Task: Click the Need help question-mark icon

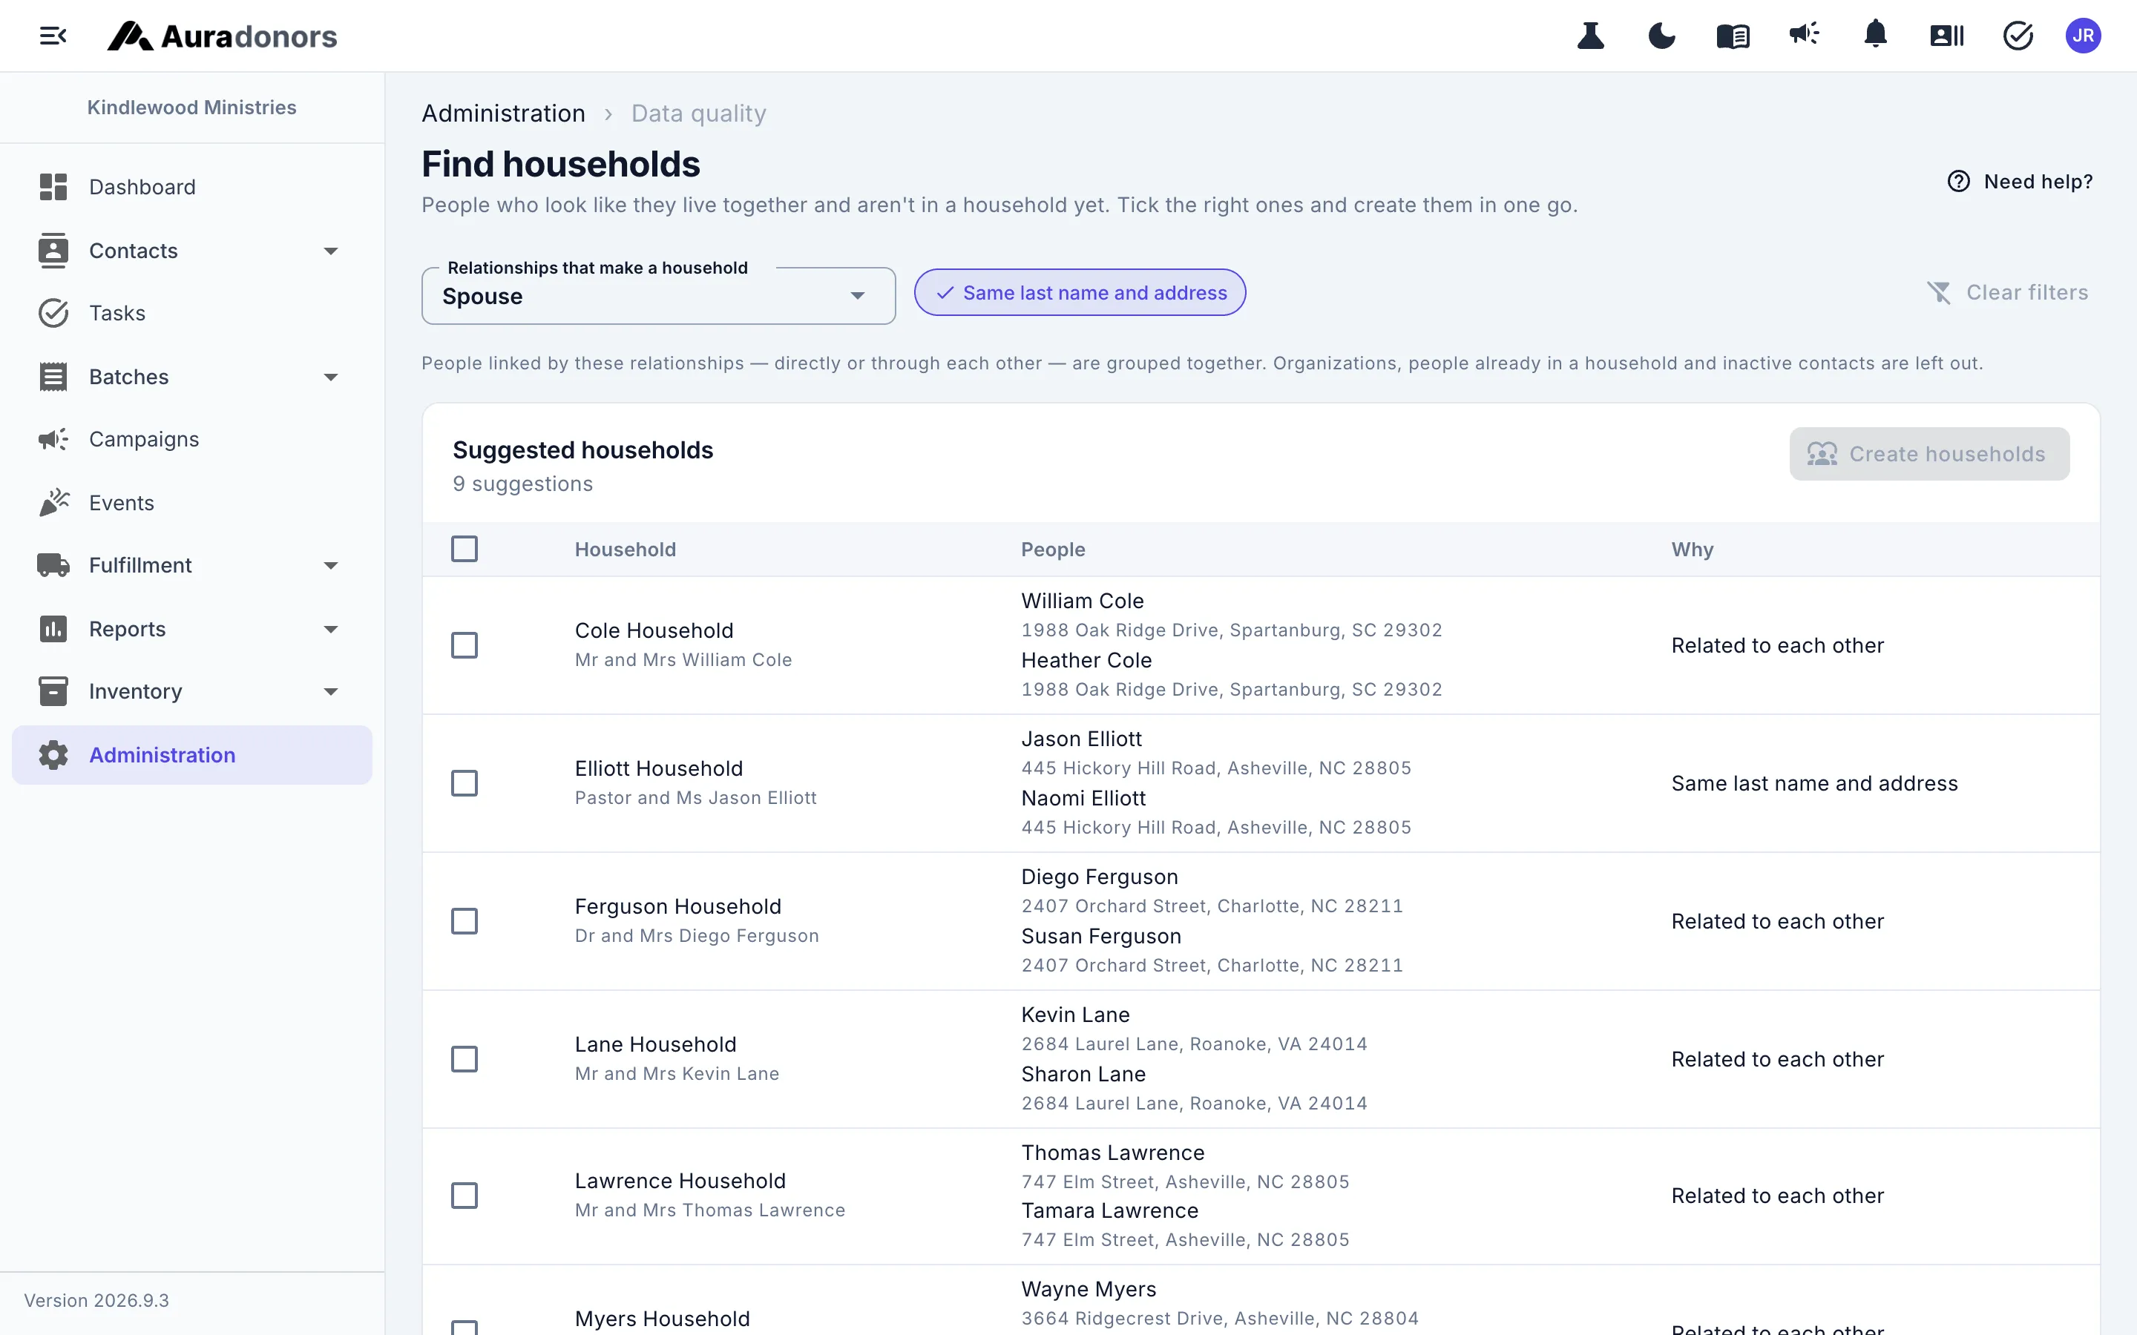Action: [x=1959, y=181]
